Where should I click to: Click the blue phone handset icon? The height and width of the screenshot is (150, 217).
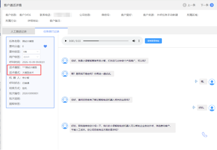pyautogui.click(x=204, y=134)
